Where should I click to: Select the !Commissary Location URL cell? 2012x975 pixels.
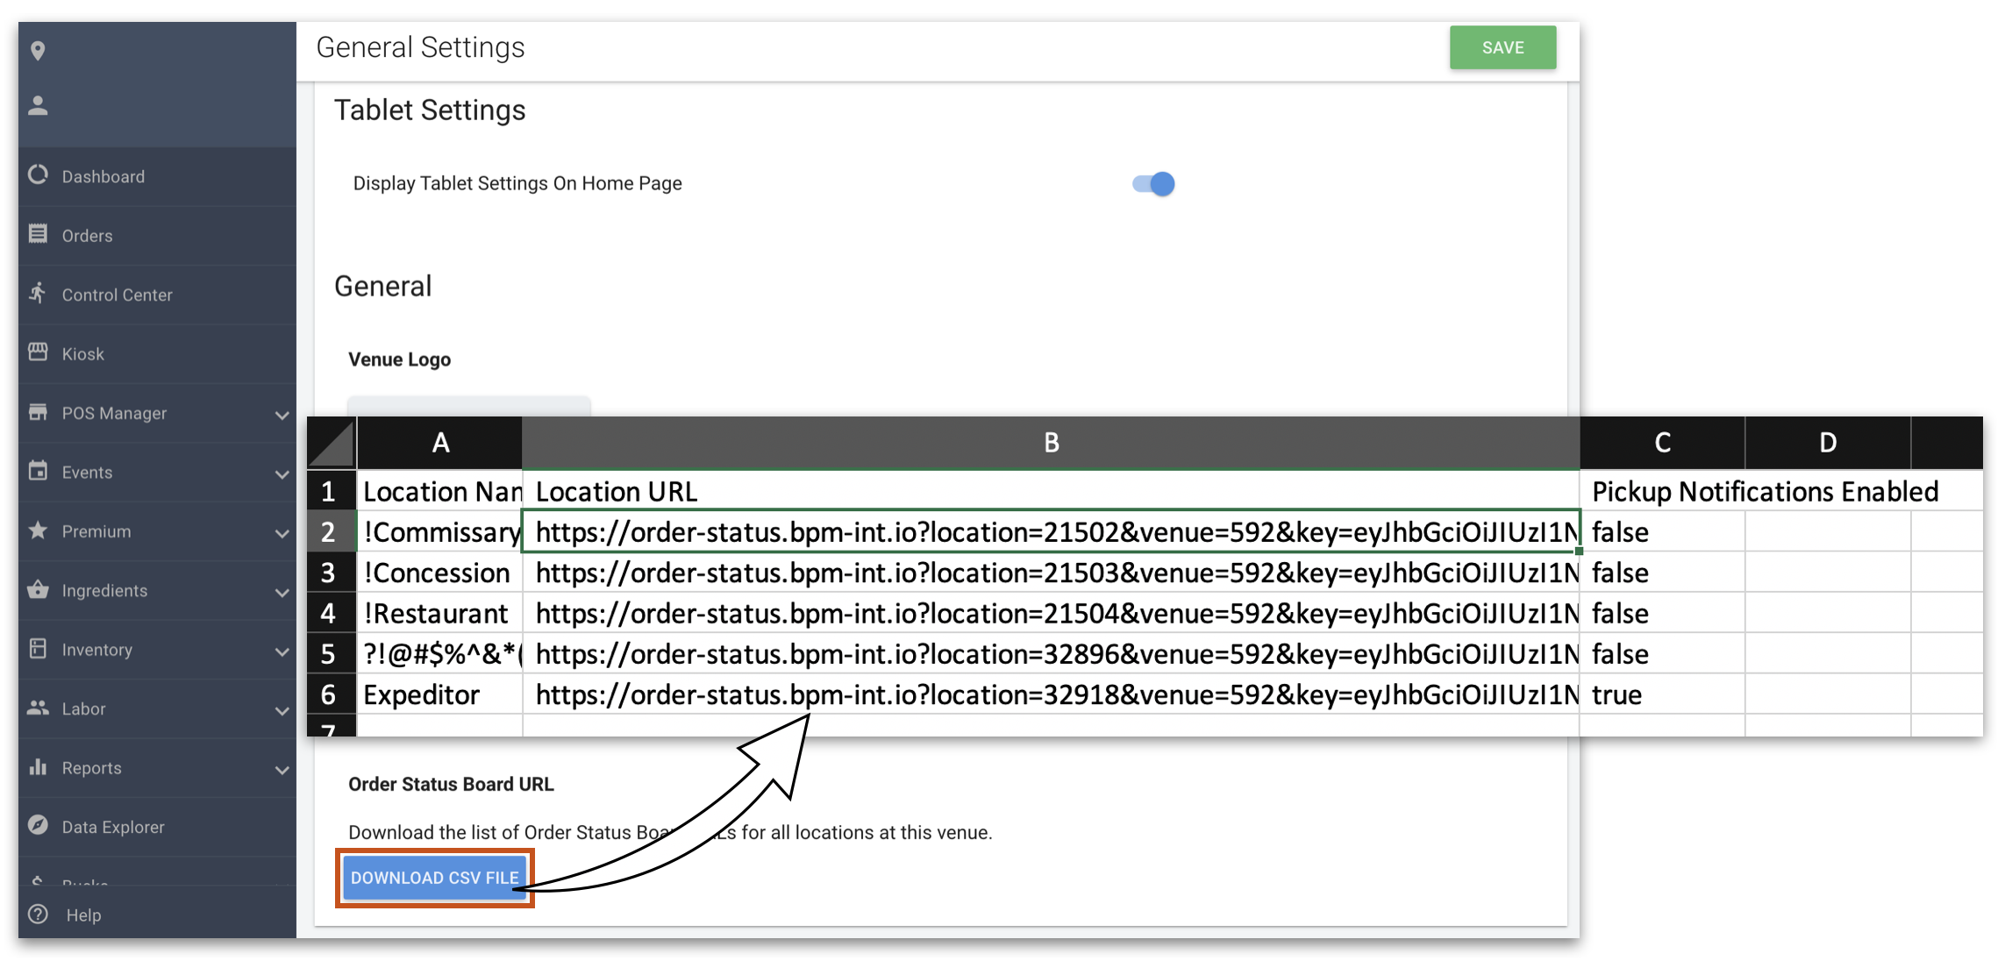1051,532
